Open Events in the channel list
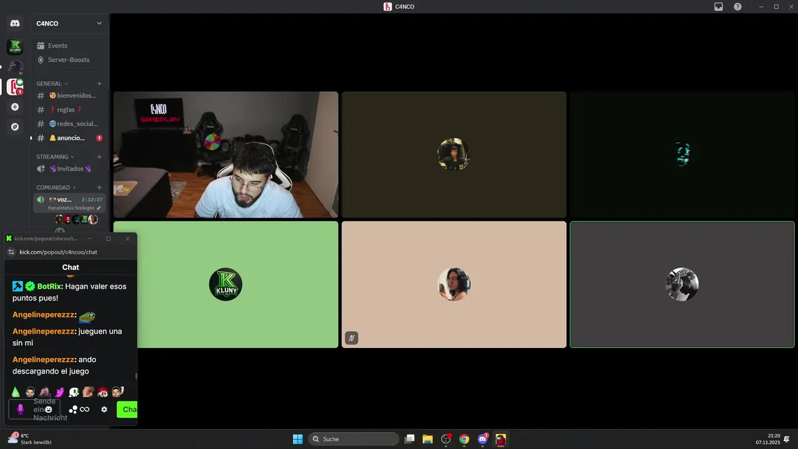 pos(69,46)
